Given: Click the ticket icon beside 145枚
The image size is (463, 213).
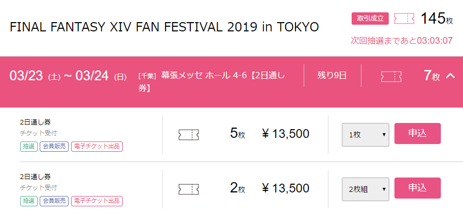Looking at the screenshot, I should [404, 19].
